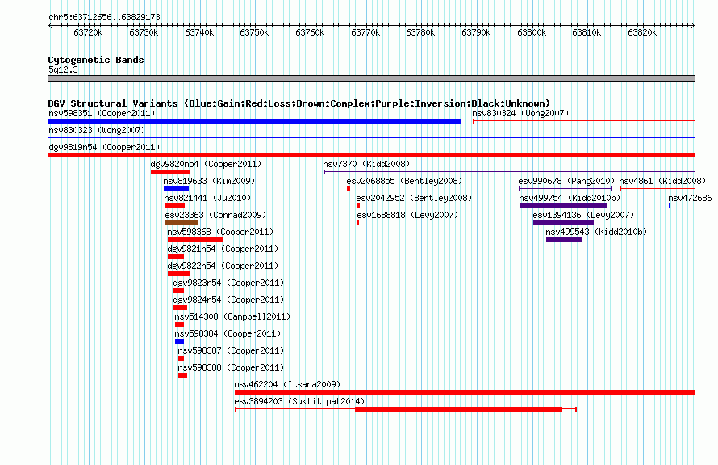This screenshot has width=718, height=465.
Task: Click nsv514308 (Campbell2011) label
Action: pos(232,316)
